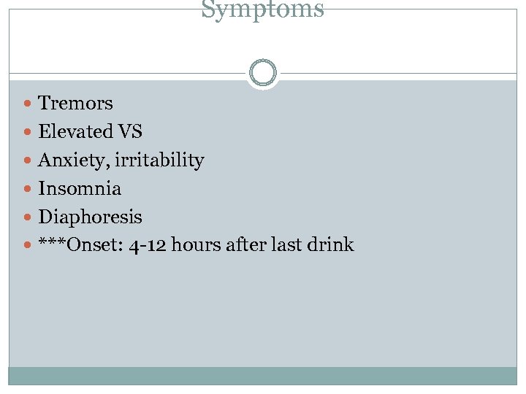This screenshot has height=394, width=526.
Task: Click the bullet marker beside Diaphoresis
Action: (x=27, y=218)
